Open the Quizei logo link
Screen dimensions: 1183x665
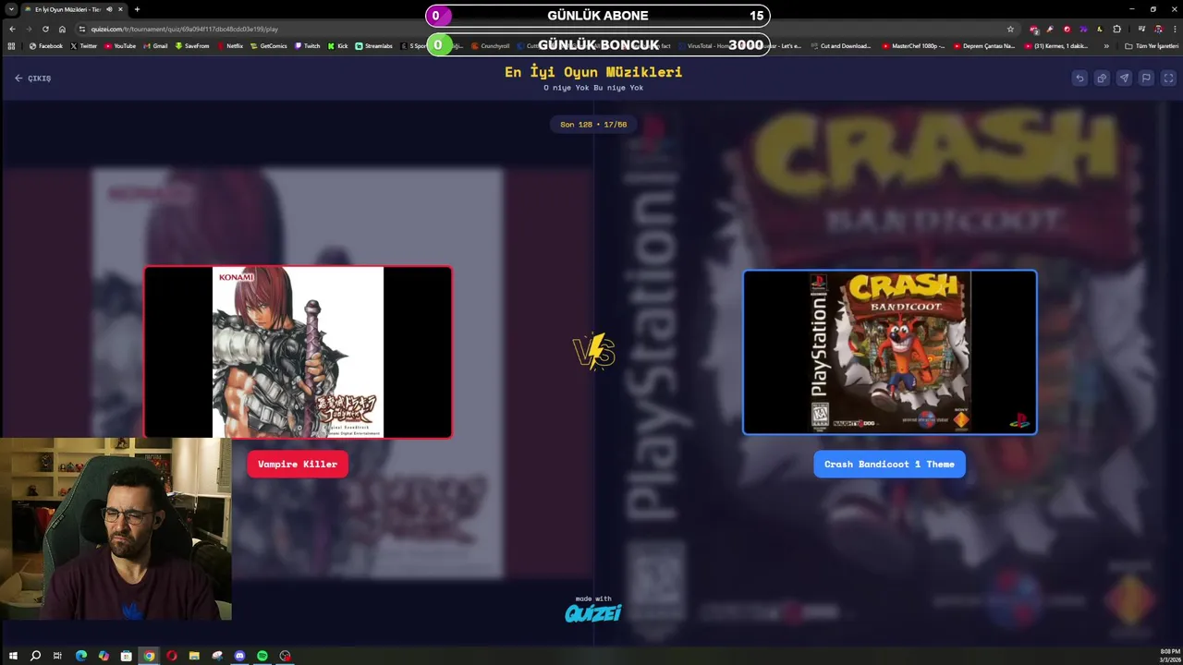tap(592, 612)
